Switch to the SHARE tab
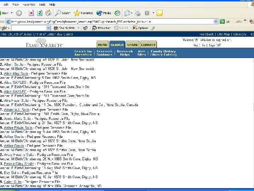Viewport: 254px width, 191px height. (133, 45)
